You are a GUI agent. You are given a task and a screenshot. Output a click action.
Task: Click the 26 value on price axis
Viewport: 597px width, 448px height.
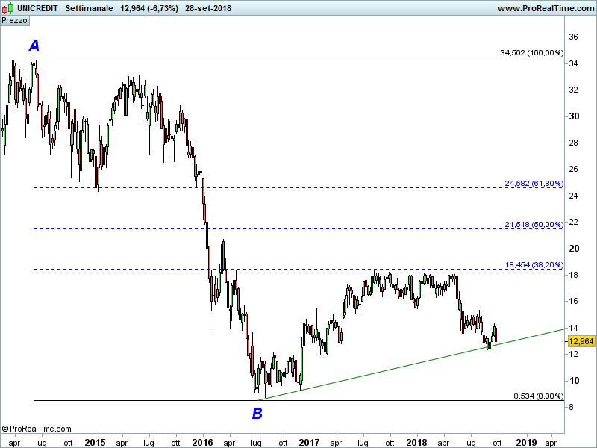click(x=573, y=169)
